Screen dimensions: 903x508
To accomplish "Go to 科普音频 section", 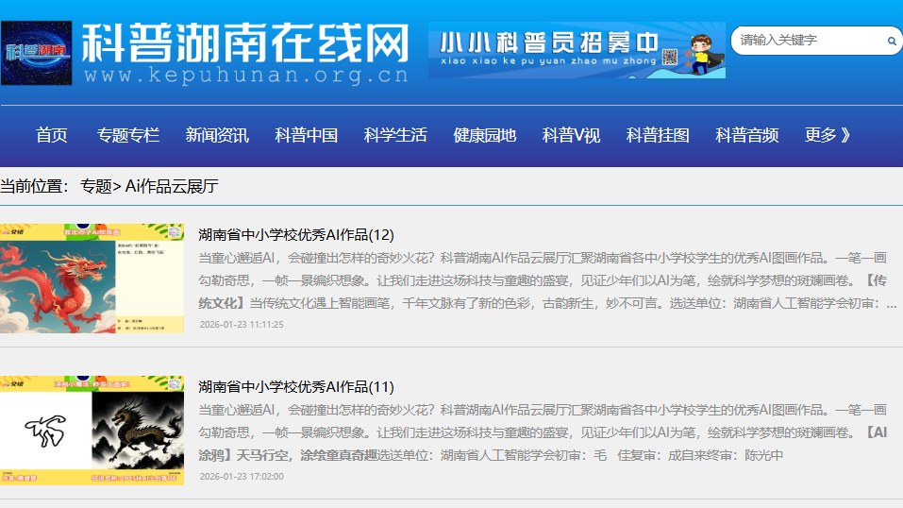I will [x=746, y=135].
